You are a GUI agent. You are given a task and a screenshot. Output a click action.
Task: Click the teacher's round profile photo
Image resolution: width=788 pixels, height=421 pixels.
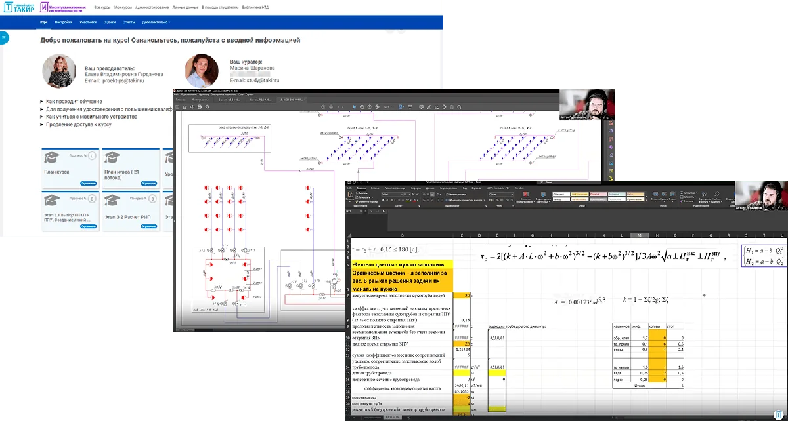click(60, 71)
